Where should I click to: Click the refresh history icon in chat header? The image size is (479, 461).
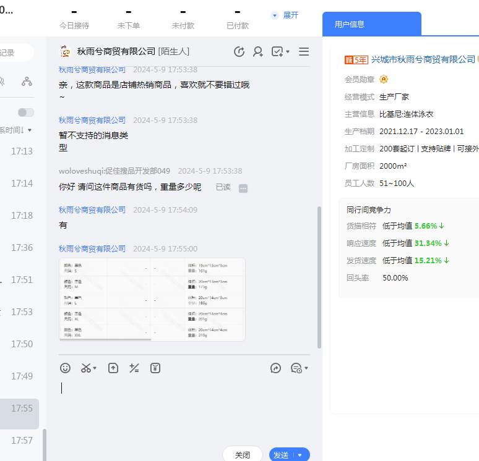pyautogui.click(x=239, y=52)
